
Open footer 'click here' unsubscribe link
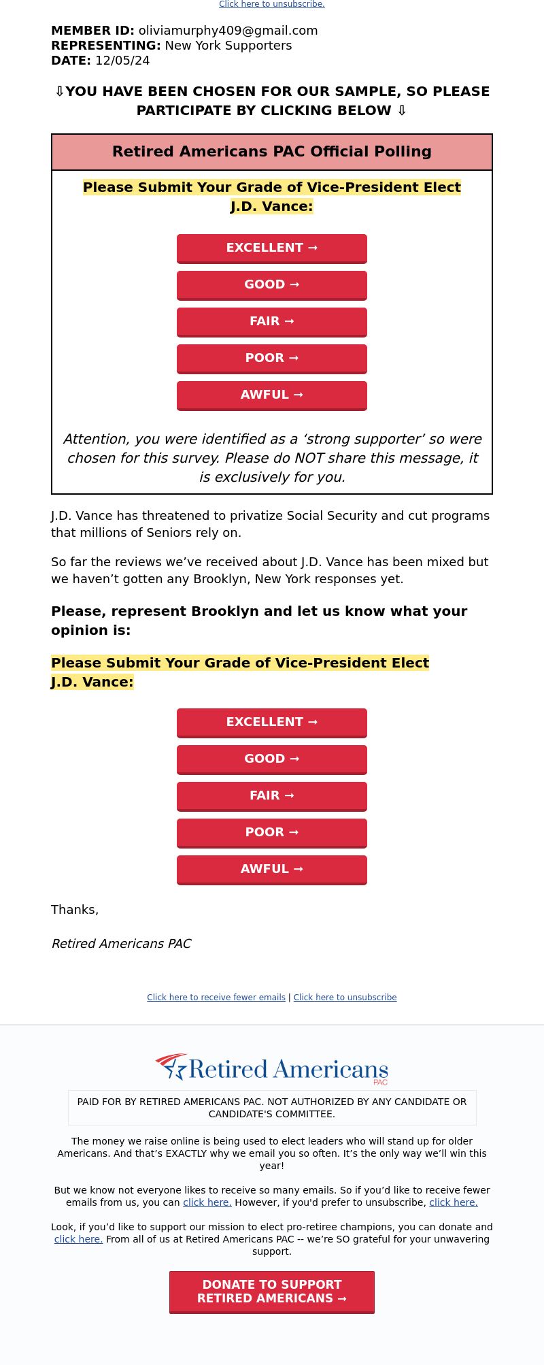click(x=454, y=1202)
